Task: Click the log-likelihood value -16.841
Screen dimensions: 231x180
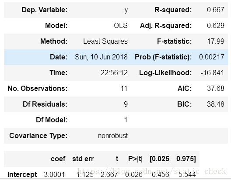Action: coord(213,73)
